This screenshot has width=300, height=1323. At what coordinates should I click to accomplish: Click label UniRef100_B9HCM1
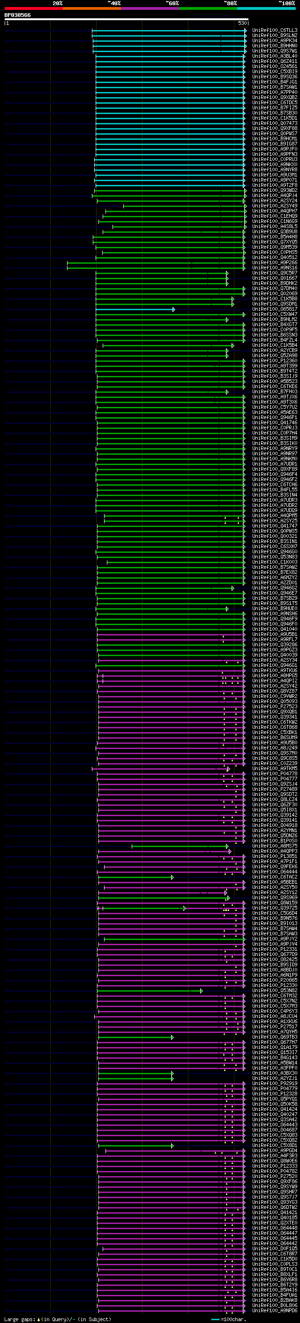pyautogui.click(x=275, y=138)
